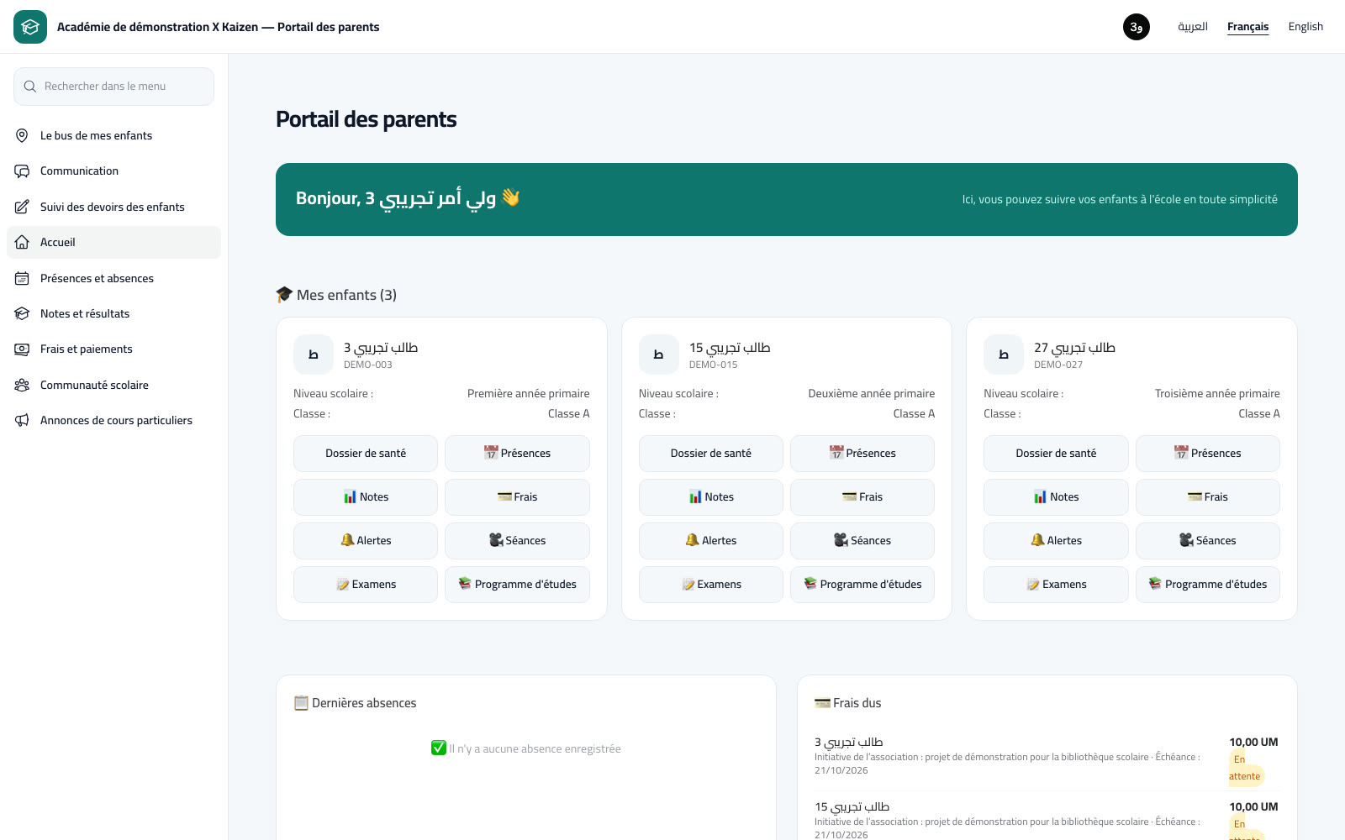Viewport: 1345px width, 840px height.
Task: Click the Communication chat bubble icon
Action: [x=22, y=171]
